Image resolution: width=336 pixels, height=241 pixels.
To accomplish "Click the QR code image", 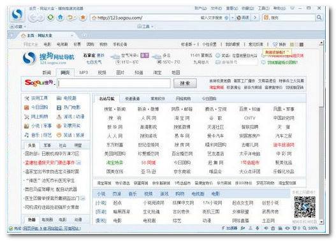I will tap(305, 207).
